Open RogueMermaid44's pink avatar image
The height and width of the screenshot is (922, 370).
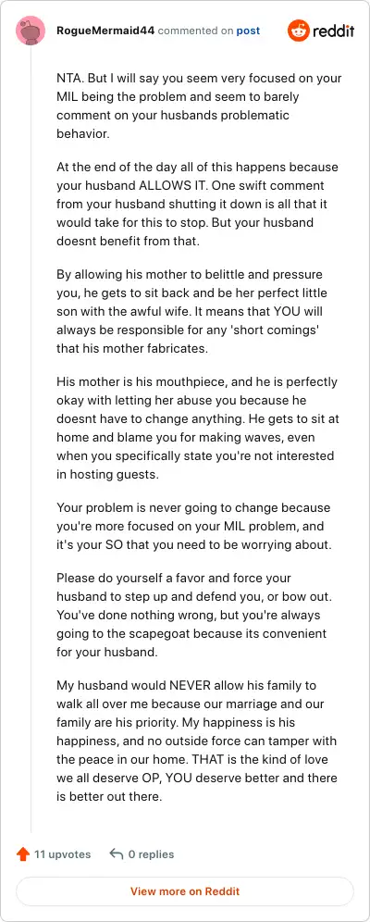click(30, 31)
